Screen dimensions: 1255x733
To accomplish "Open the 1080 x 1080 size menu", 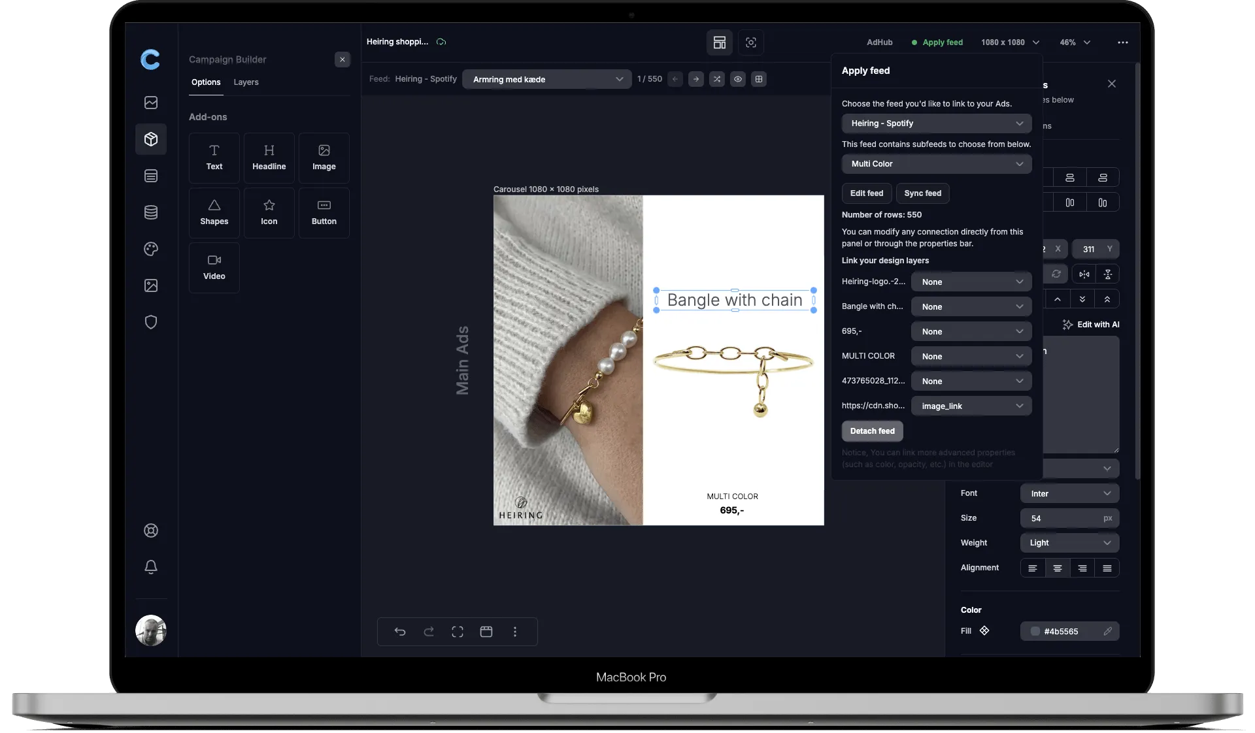I will tap(1010, 42).
